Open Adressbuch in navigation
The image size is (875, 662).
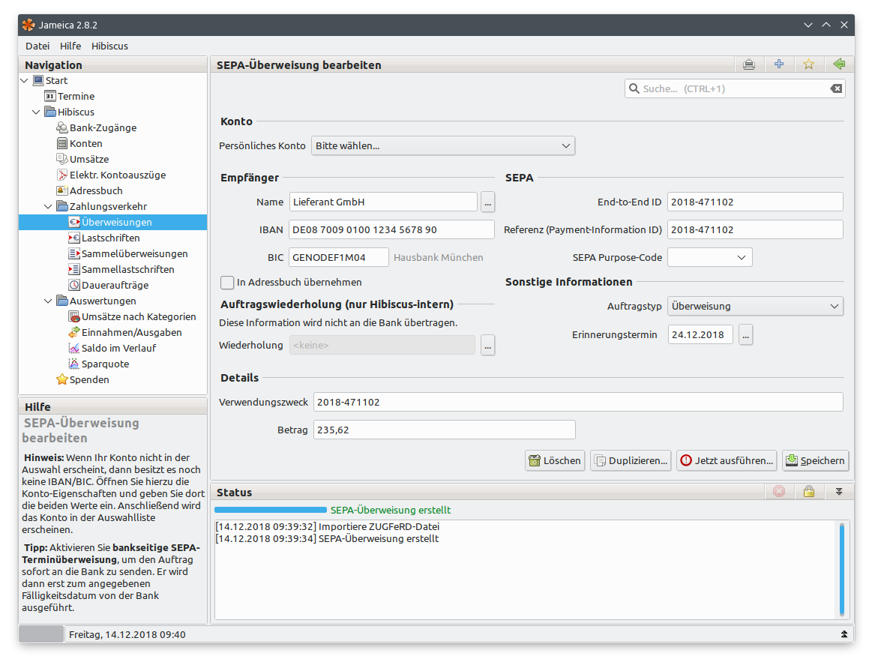point(90,190)
